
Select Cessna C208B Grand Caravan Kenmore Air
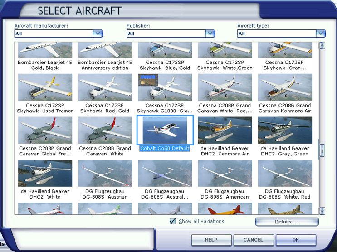point(285,87)
